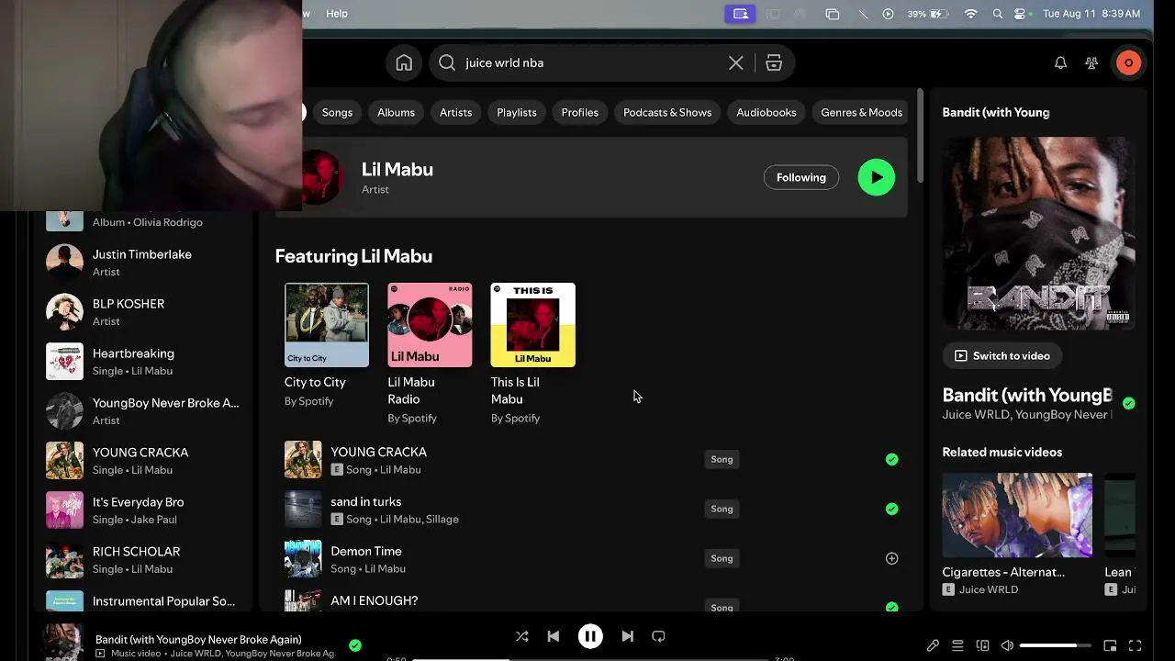The image size is (1175, 661).
Task: Open macOS Control Center
Action: pyautogui.click(x=1020, y=14)
